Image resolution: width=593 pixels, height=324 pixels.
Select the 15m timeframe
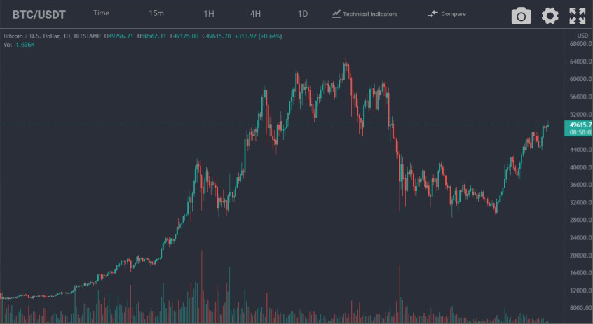point(156,13)
